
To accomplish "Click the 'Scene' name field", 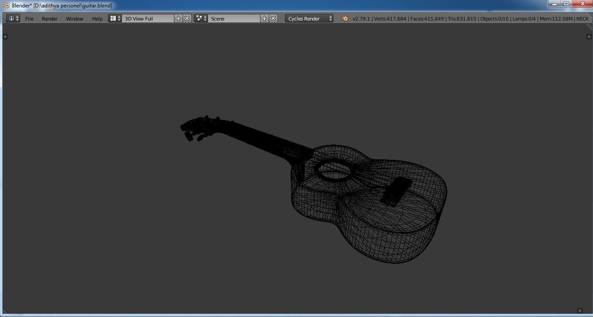I will coord(234,18).
